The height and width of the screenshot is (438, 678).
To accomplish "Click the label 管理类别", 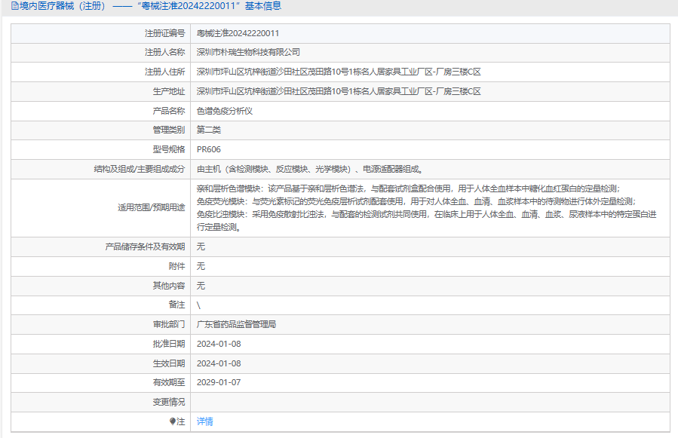I will pos(169,130).
